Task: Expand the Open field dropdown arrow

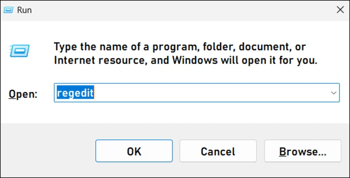Action: click(333, 93)
